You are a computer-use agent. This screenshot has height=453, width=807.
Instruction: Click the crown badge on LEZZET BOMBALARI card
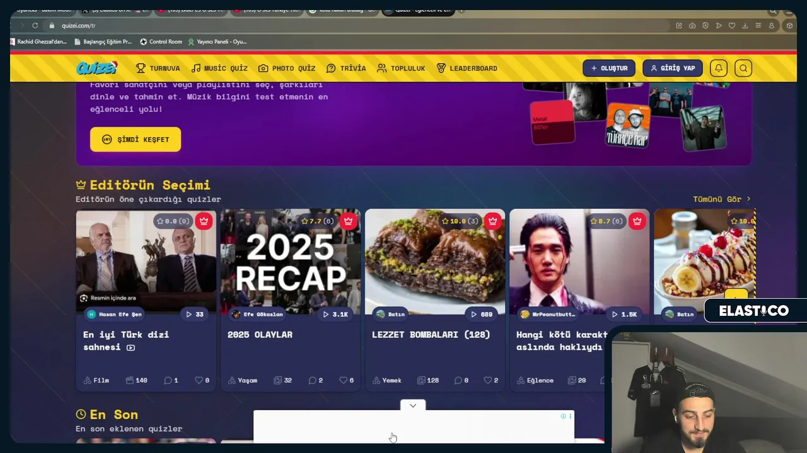click(493, 221)
